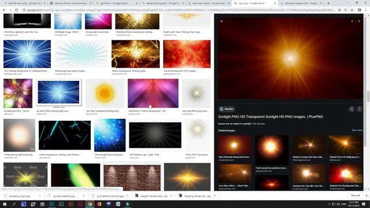Show hidden system tray icons
This screenshot has height=208, width=370.
pyautogui.click(x=328, y=204)
